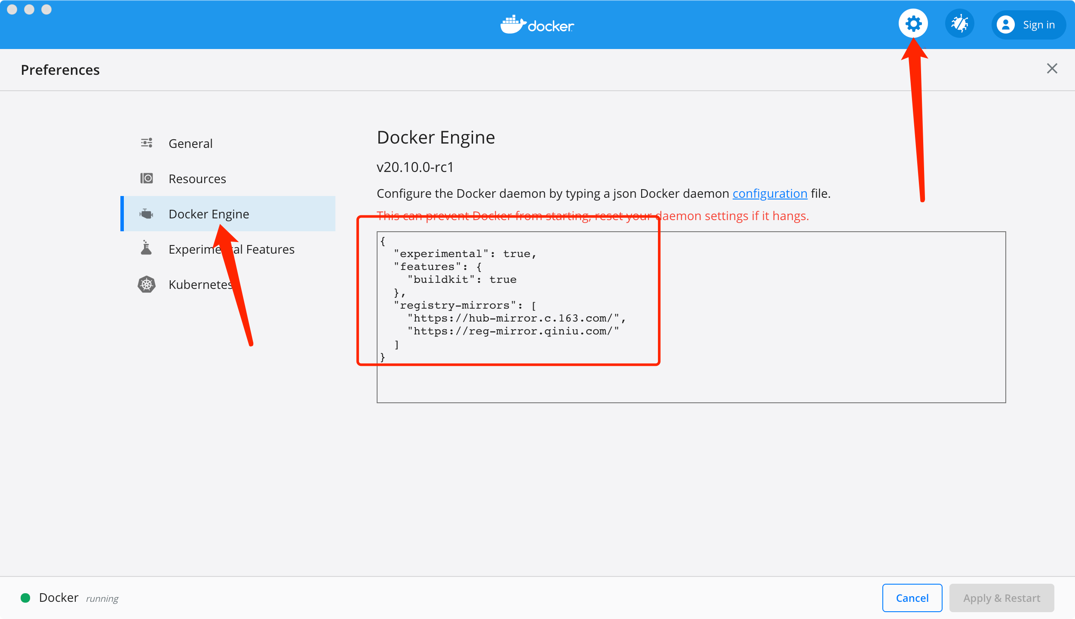Switch to the Resources settings tab

[198, 178]
